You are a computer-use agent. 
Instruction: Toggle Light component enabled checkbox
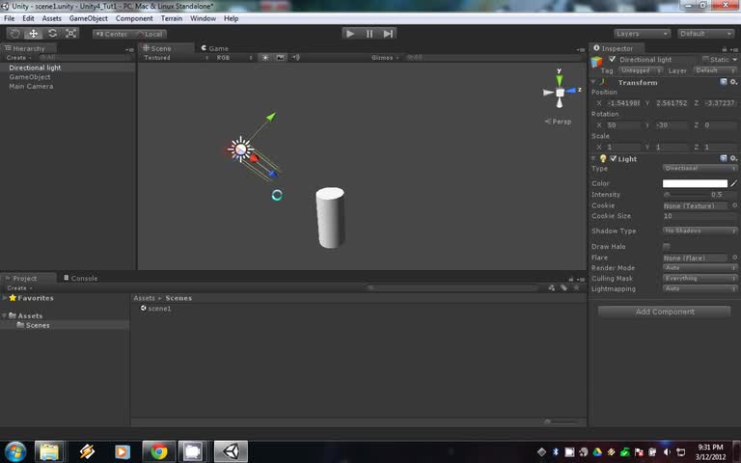(x=614, y=158)
